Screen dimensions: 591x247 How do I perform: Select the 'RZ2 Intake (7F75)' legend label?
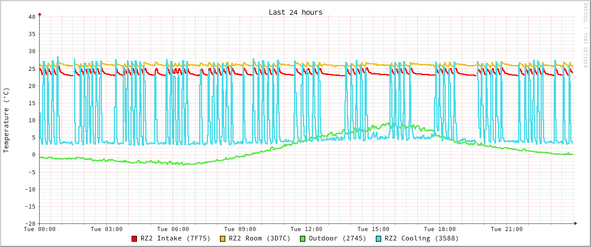(x=175, y=238)
